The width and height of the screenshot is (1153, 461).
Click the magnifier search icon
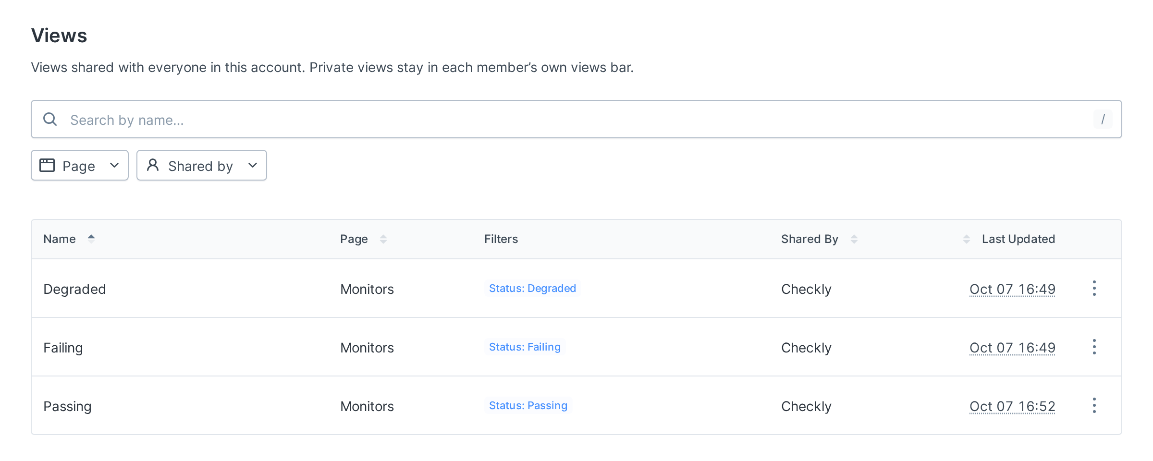(x=50, y=119)
